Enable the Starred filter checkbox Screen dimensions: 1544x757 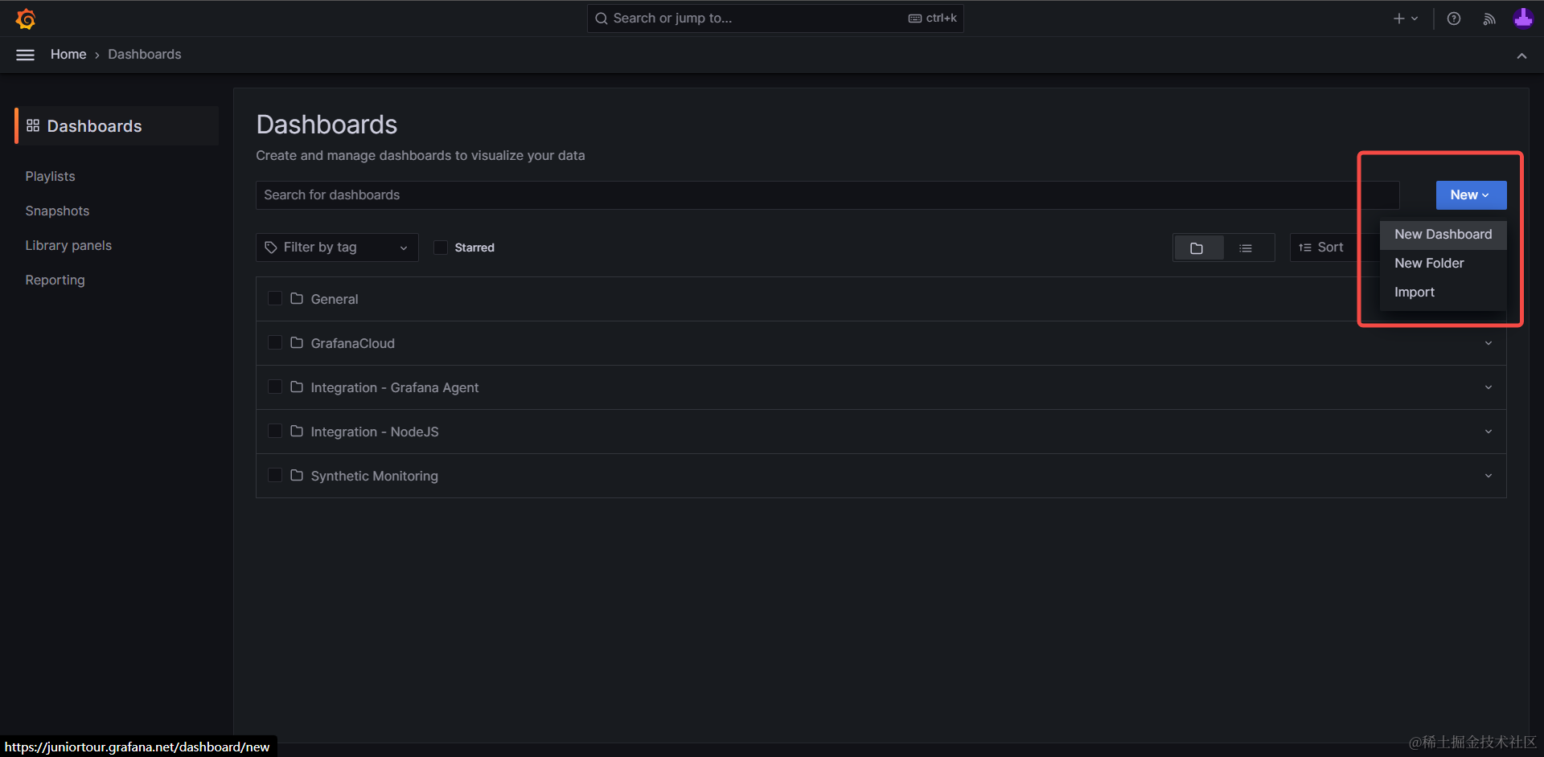(441, 248)
